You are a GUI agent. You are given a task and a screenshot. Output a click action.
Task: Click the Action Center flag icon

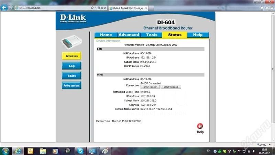click(239, 151)
